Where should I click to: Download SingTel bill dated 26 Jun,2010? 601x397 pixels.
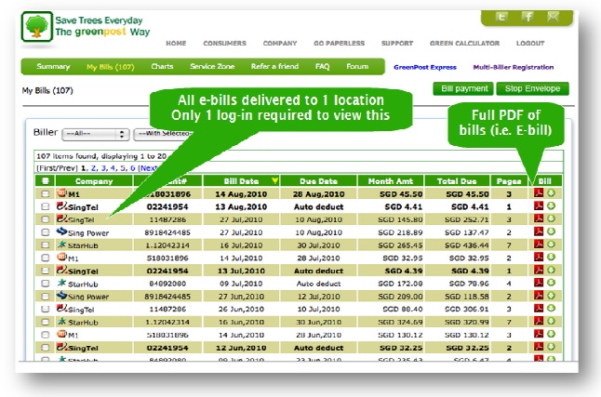tap(551, 308)
